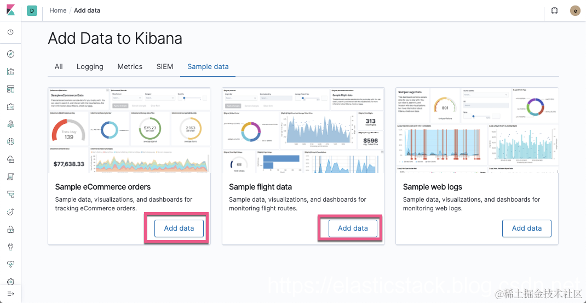Switch to the All tab
Screen dimensions: 586x303
[x=59, y=67]
